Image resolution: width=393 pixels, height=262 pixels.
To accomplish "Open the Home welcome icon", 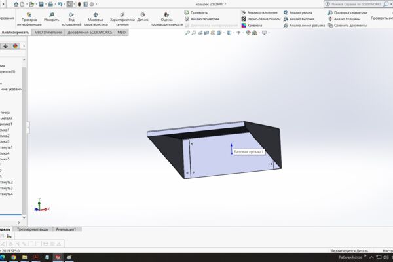I will coord(16,4).
